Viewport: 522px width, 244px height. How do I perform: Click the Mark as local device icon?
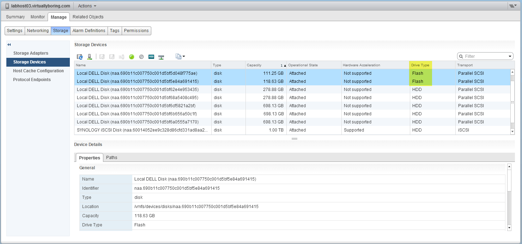161,56
